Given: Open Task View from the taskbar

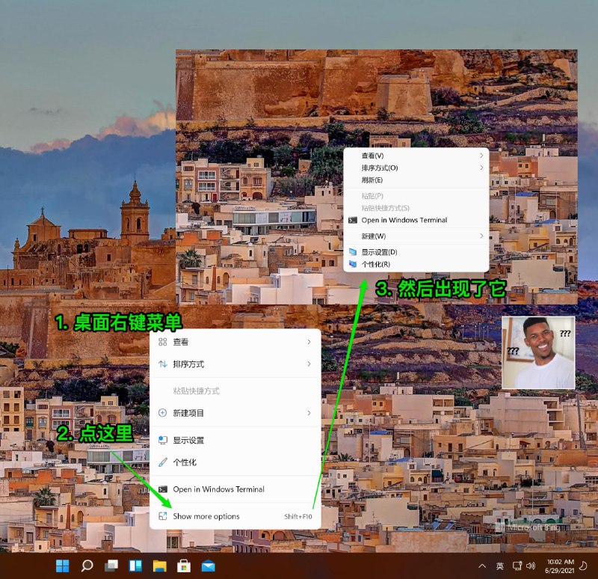Looking at the screenshot, I should (x=111, y=566).
